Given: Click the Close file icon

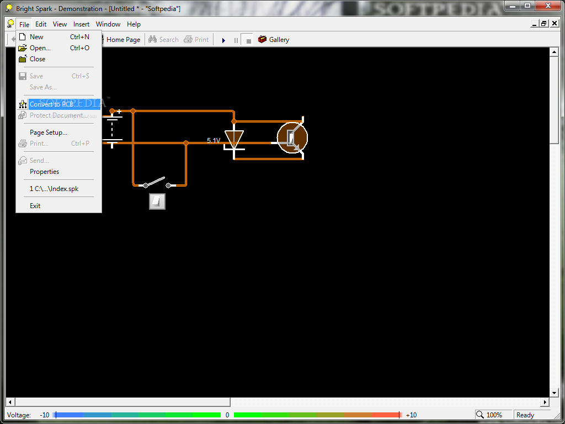Looking at the screenshot, I should [x=23, y=59].
